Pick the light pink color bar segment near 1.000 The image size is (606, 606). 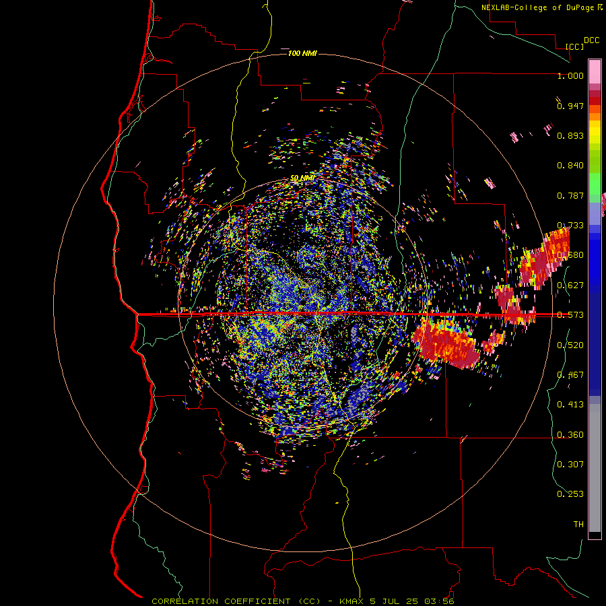(595, 72)
